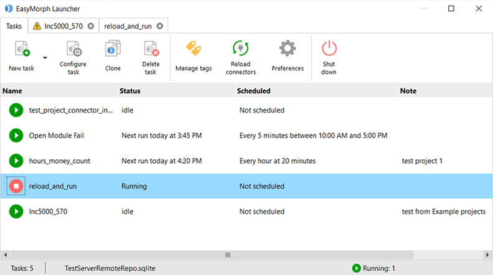
Task: Click 'Every 5 minutes between 10:00 AM and 5:00 PM'
Action: [313, 136]
